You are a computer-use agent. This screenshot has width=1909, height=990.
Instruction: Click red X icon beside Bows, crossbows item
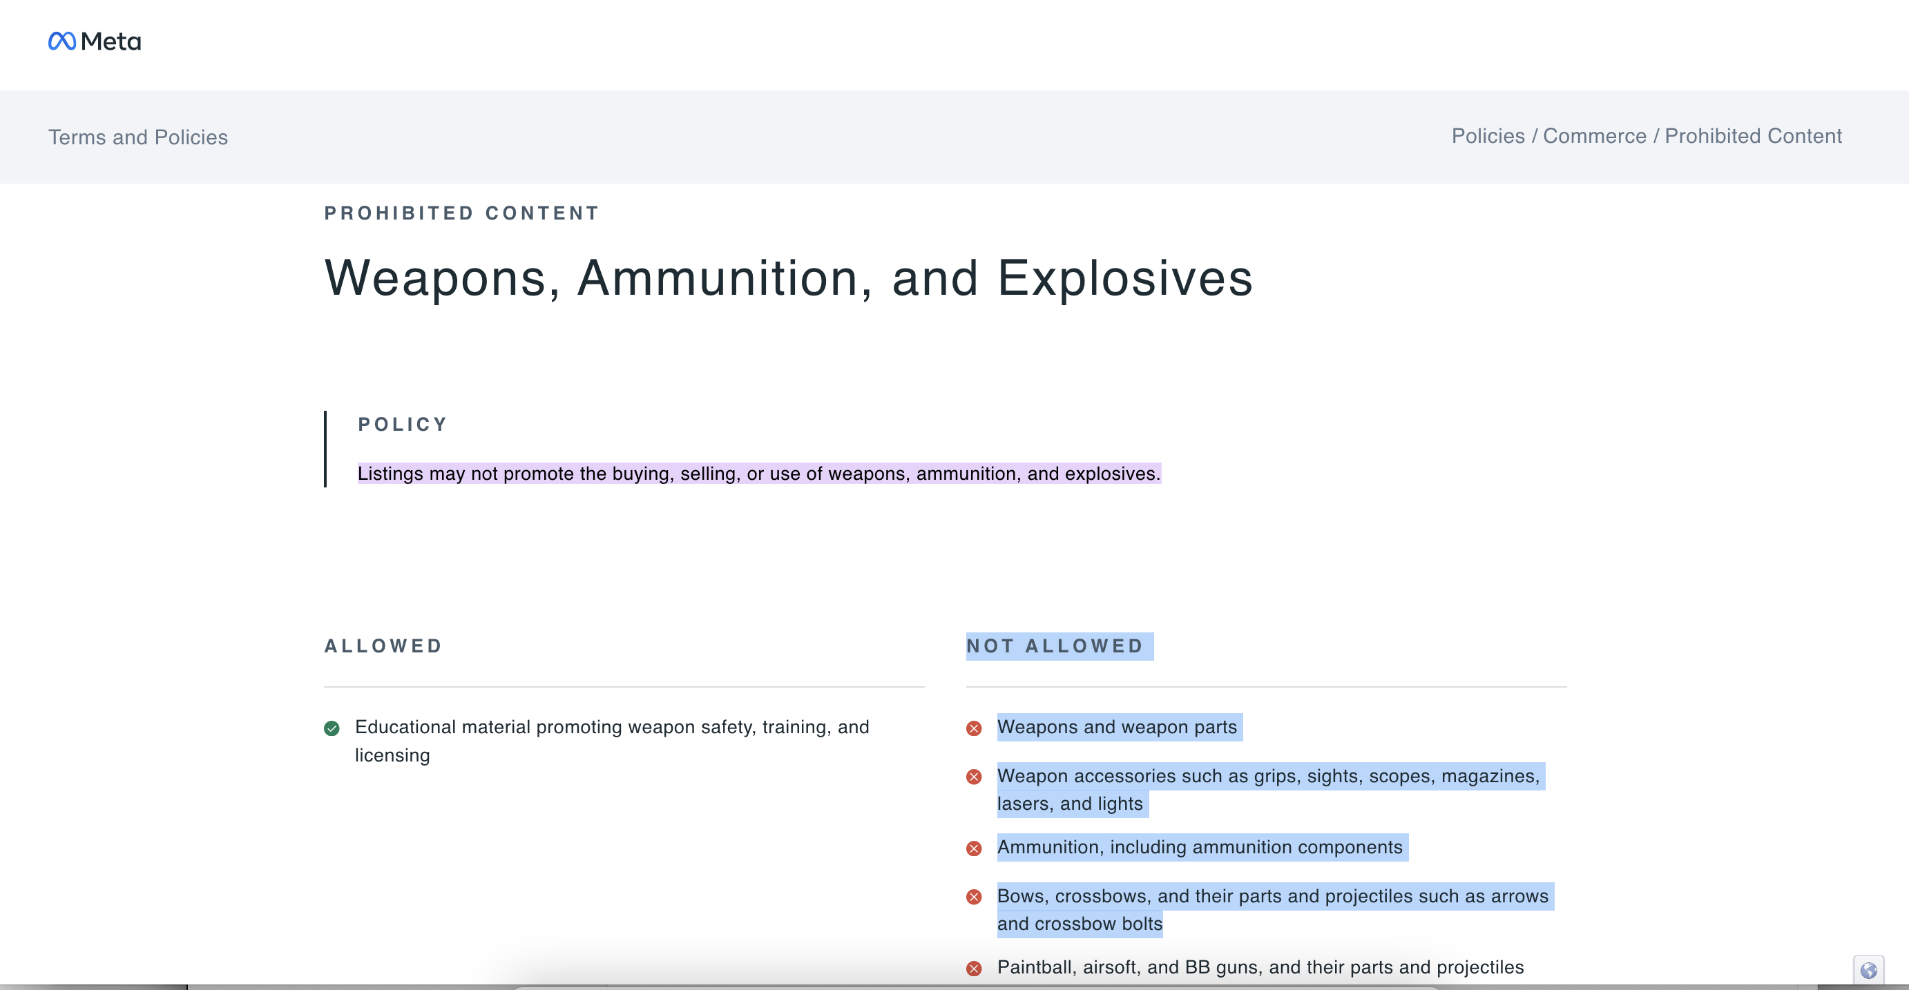click(x=974, y=897)
